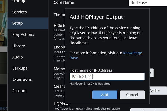The width and height of the screenshot is (167, 111).
Task: Open the Library settings section
Action: [x=19, y=46]
